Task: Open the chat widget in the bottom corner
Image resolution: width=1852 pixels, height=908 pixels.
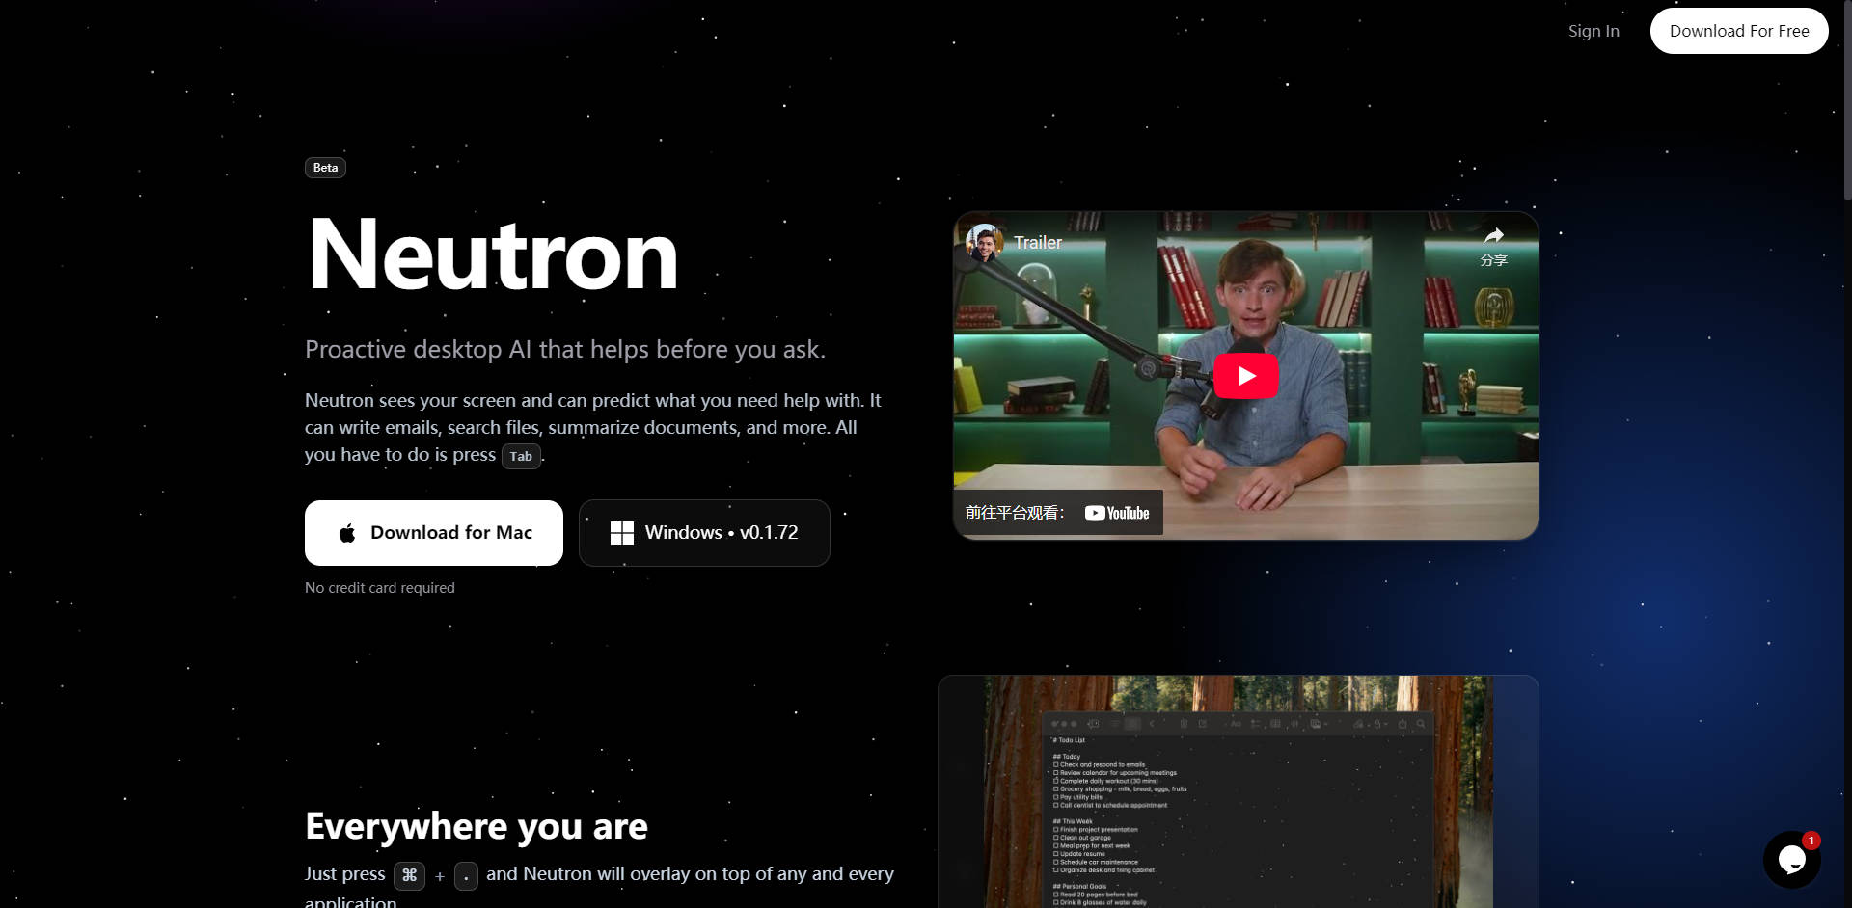Action: coord(1792,859)
